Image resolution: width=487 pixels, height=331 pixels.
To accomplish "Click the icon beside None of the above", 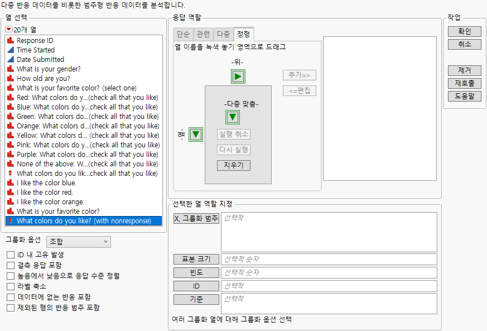I will click(x=11, y=164).
